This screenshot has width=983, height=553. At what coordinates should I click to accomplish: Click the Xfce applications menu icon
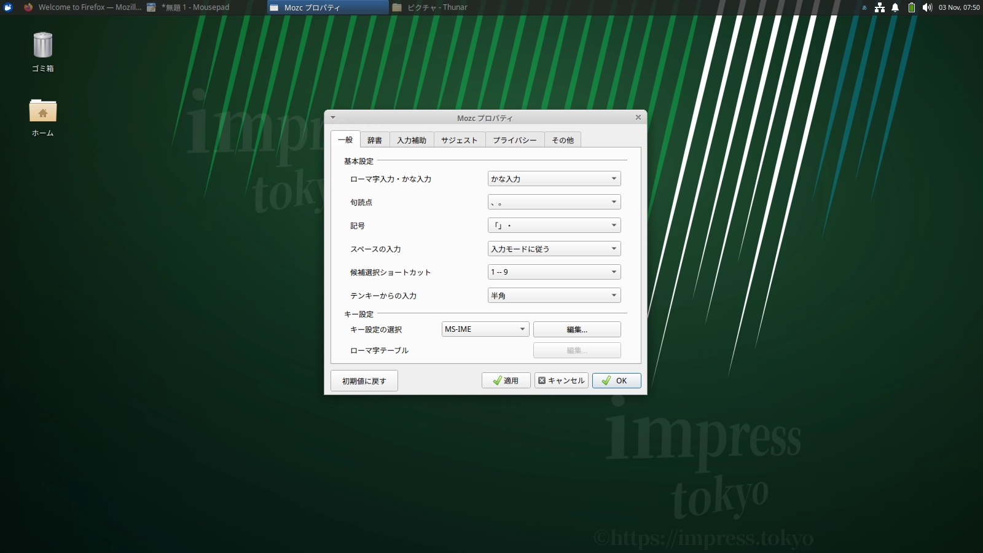point(8,7)
